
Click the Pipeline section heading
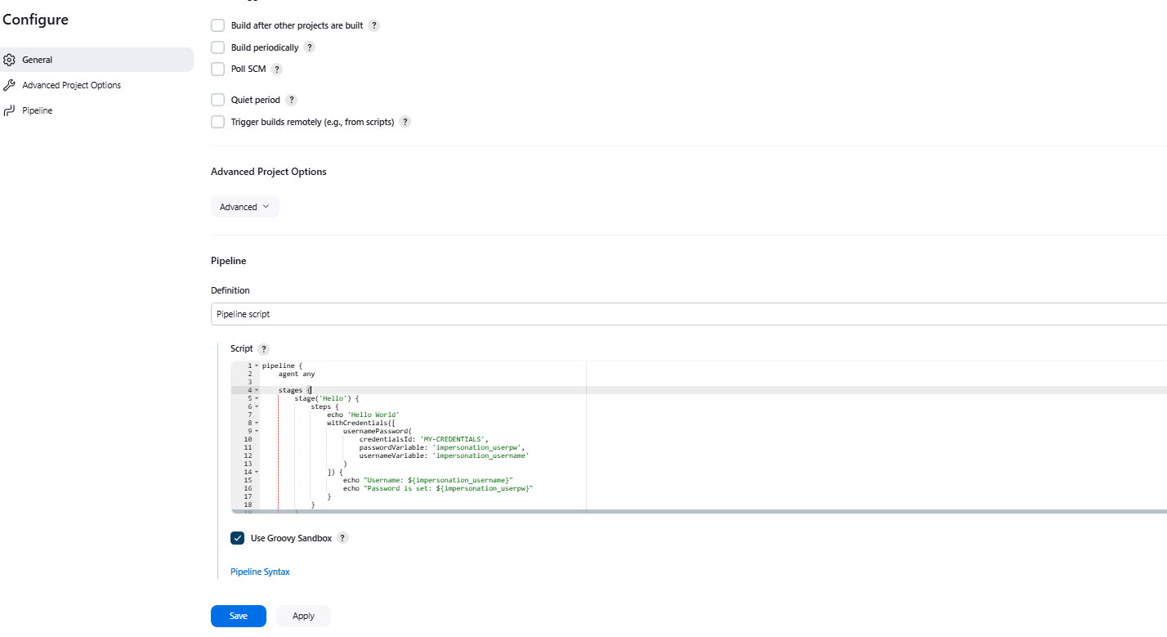[229, 261]
